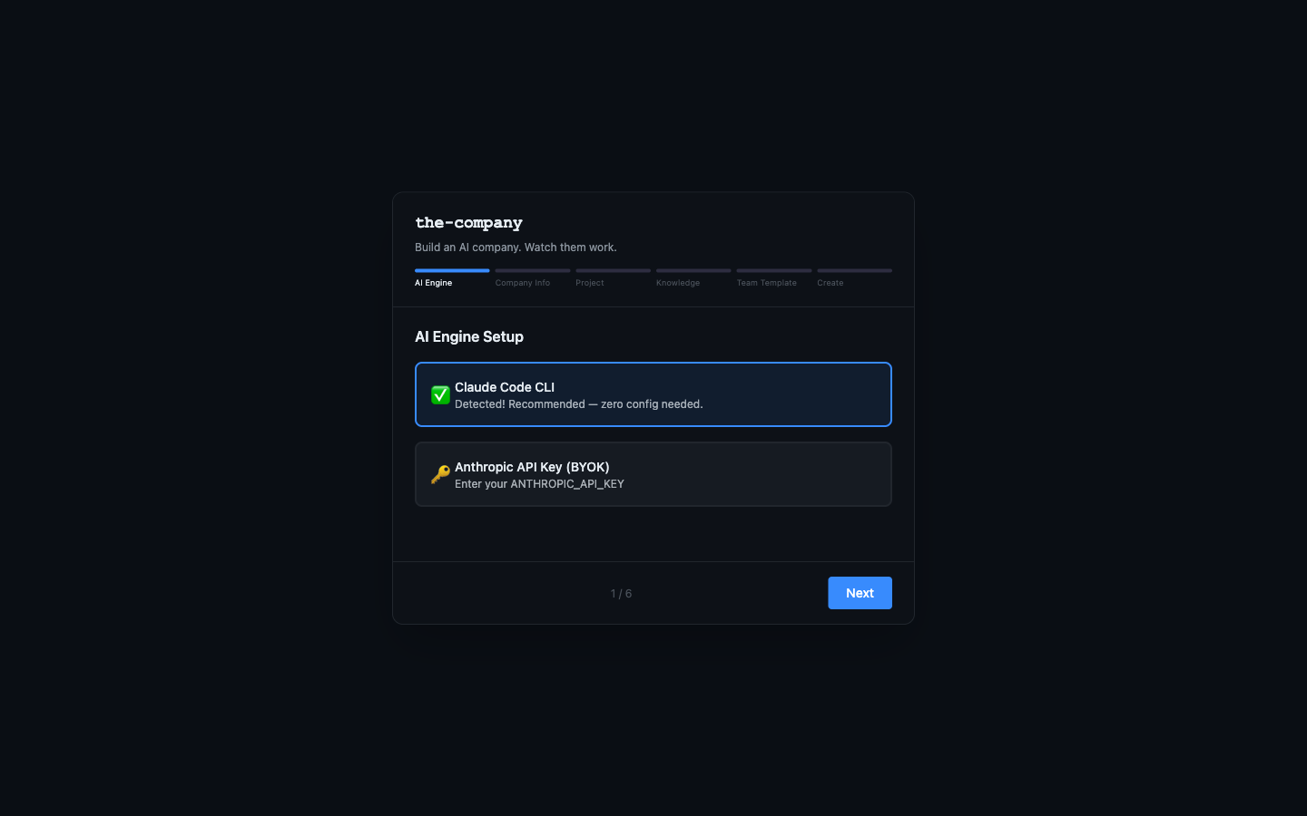Choose the detected zero-config engine card
This screenshot has width=1307, height=816.
point(653,394)
